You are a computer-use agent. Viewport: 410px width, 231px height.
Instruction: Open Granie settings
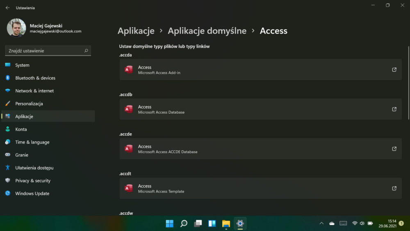tap(48, 155)
